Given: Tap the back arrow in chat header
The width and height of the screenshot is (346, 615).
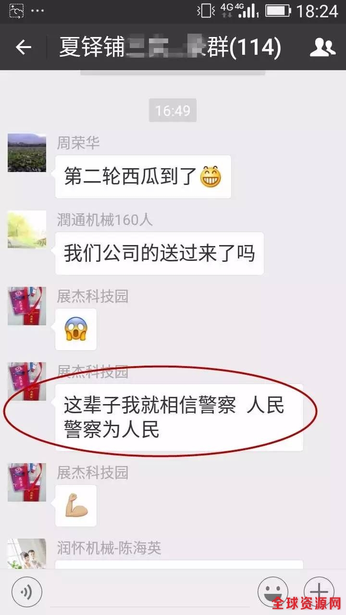Looking at the screenshot, I should [23, 47].
